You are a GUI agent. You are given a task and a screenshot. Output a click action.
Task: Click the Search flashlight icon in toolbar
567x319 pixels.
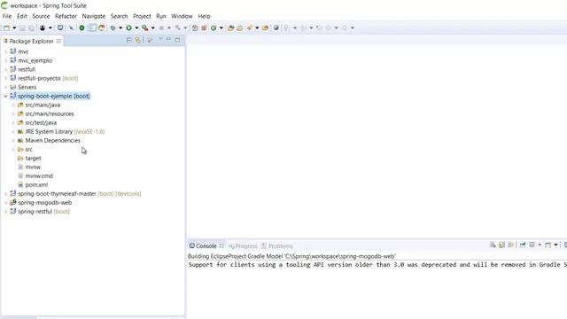point(249,27)
